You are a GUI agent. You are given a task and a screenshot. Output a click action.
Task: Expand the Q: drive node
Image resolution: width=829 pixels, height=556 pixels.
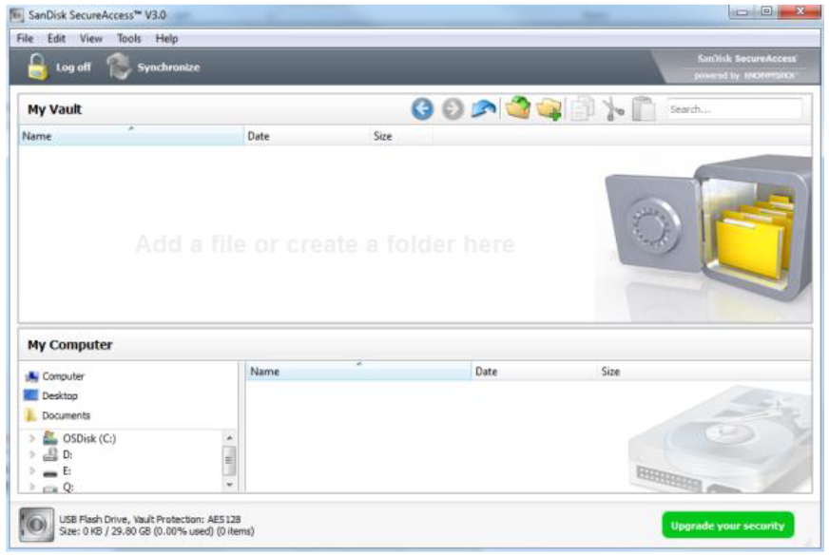point(32,487)
